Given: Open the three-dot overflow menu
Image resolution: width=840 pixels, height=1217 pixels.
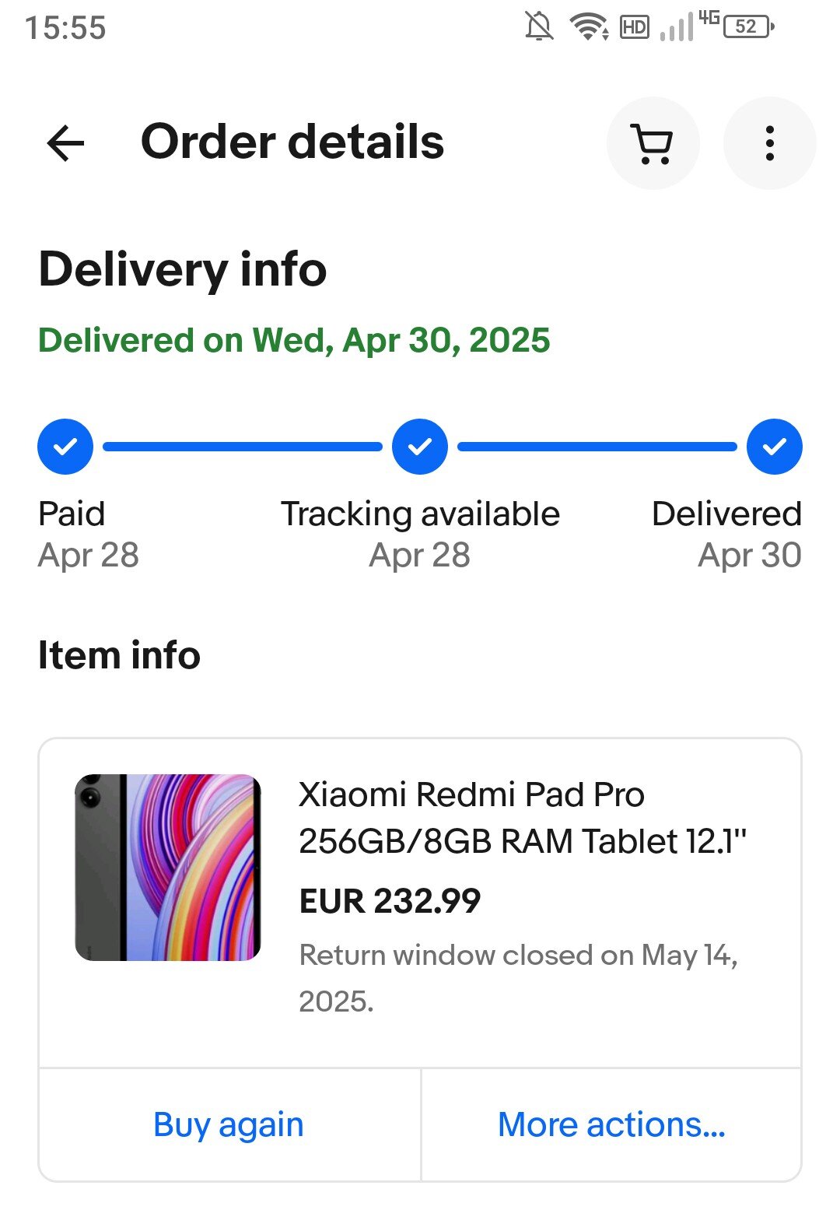Looking at the screenshot, I should coord(769,143).
